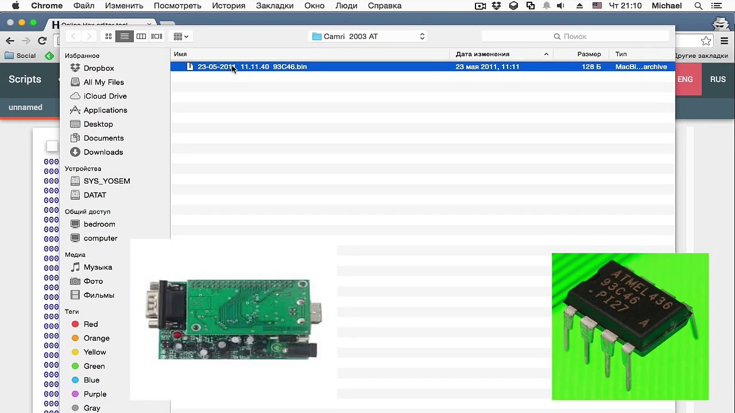The image size is (735, 413).
Task: Click the Atmel 93C46 chip image
Action: [x=630, y=326]
